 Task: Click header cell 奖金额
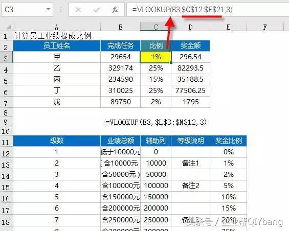point(191,45)
